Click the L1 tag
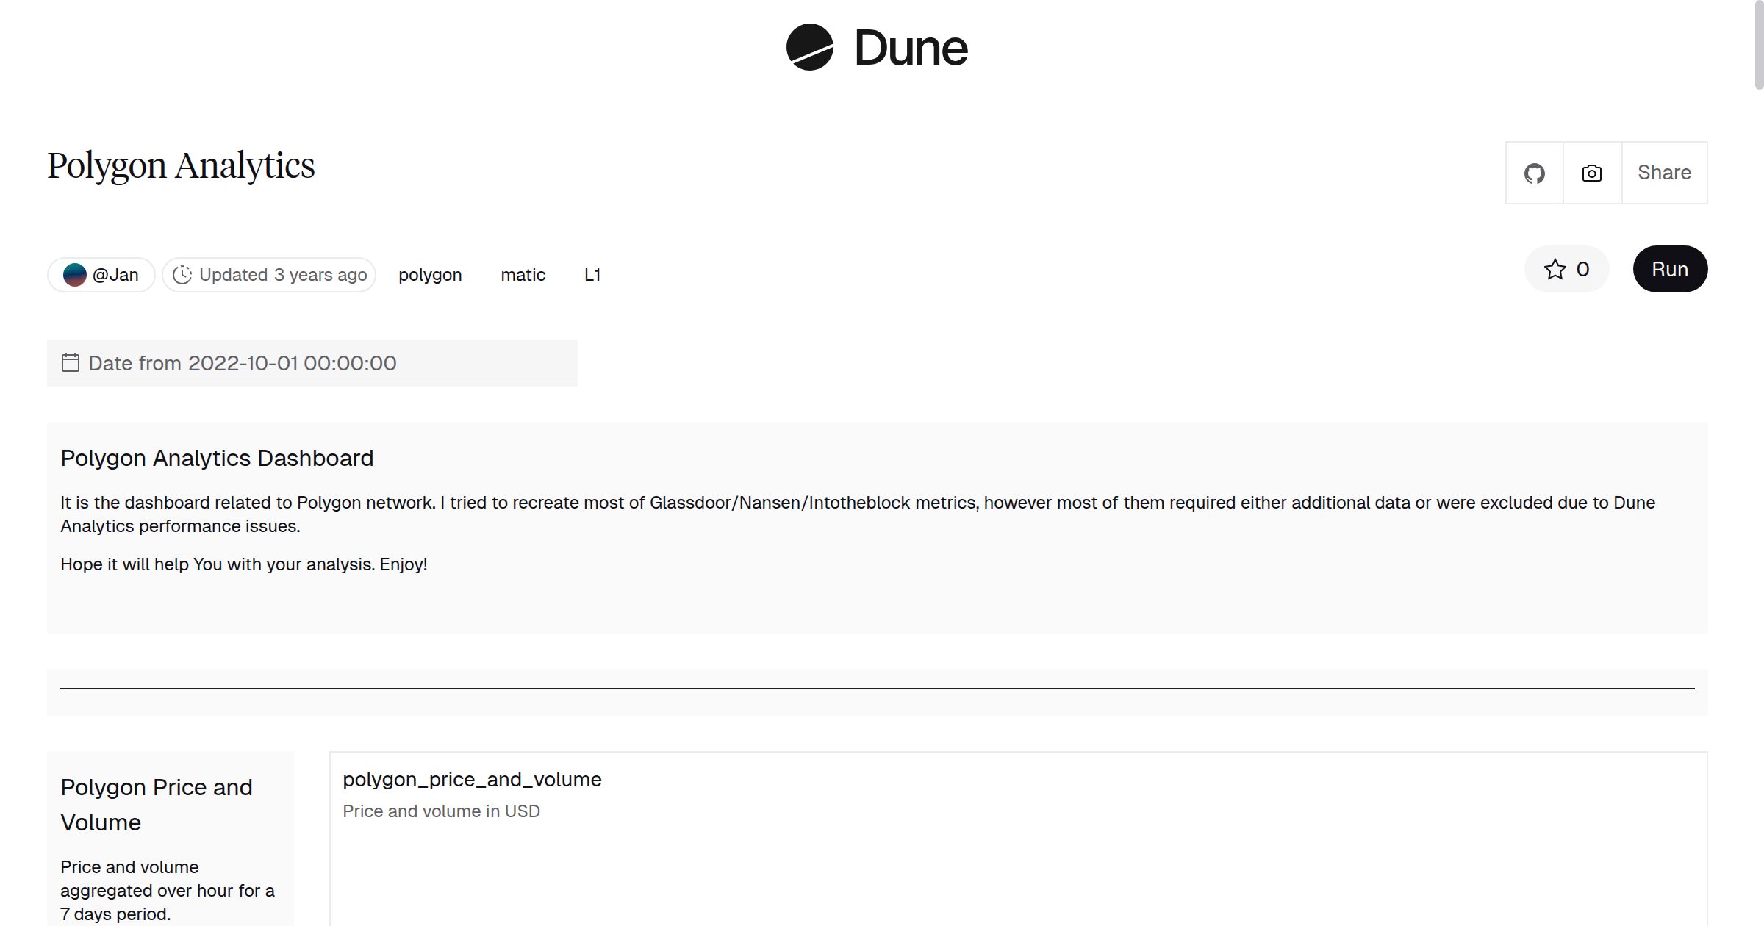 (592, 274)
